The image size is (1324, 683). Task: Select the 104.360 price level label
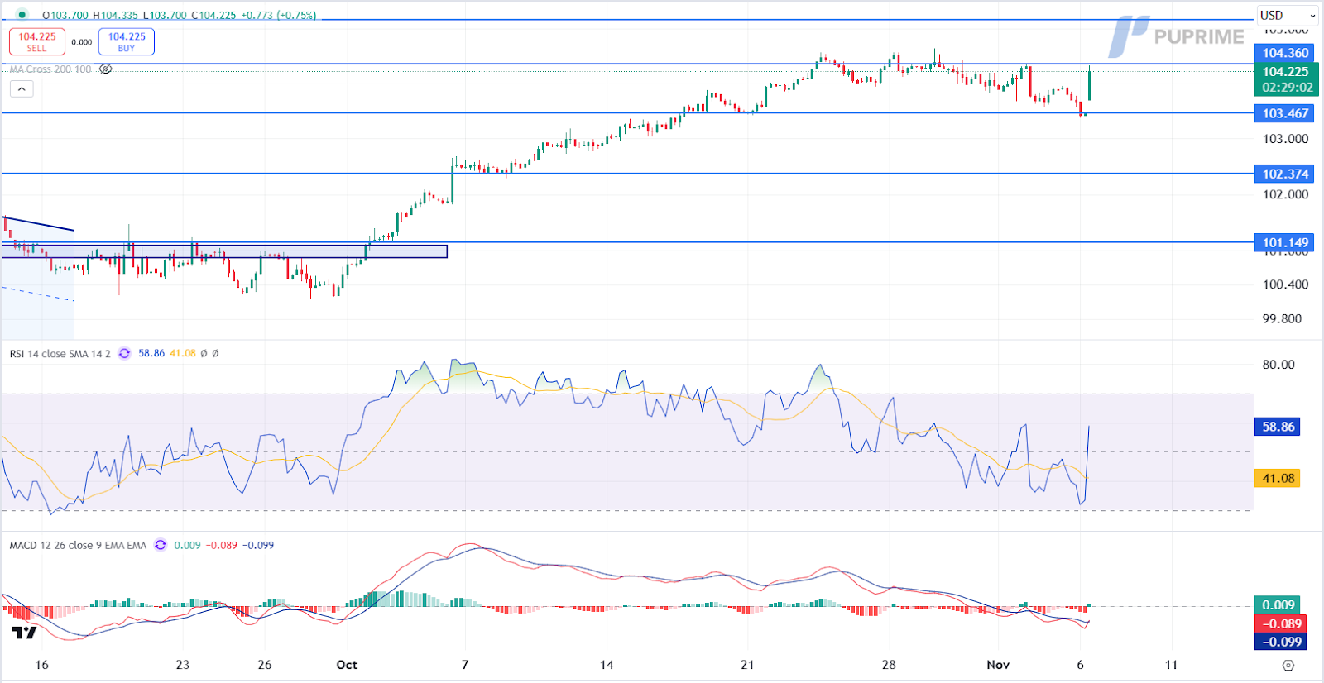1285,53
